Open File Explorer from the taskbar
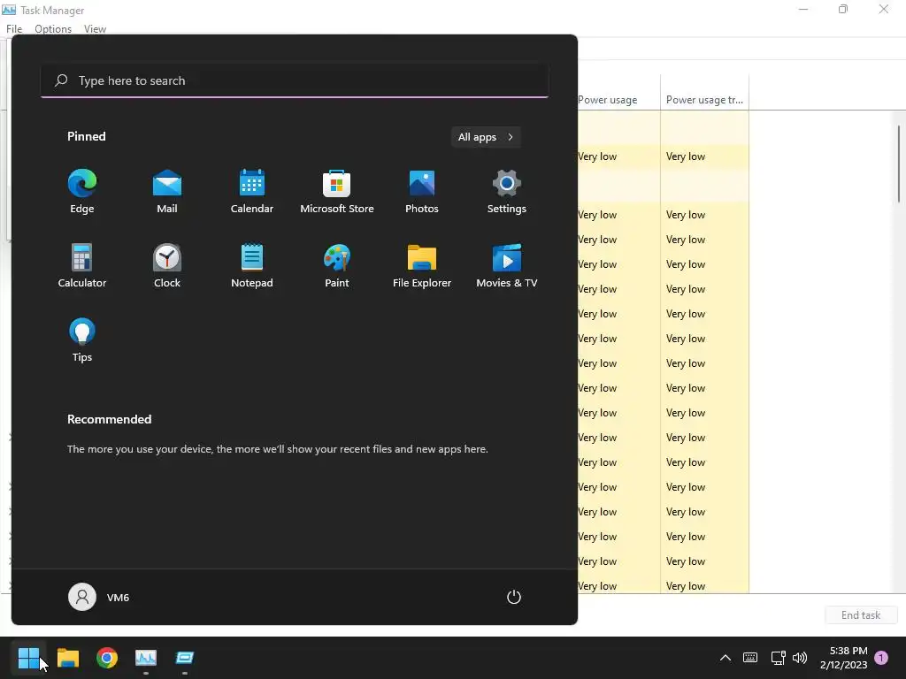This screenshot has width=906, height=679. tap(67, 658)
